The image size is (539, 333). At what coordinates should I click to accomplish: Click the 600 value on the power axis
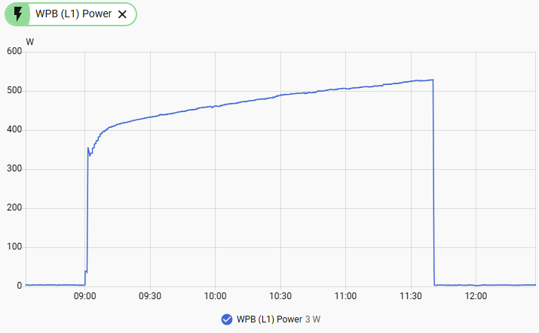tap(14, 51)
